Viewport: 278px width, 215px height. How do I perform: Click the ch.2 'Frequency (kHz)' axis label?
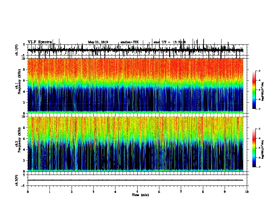[19, 140]
